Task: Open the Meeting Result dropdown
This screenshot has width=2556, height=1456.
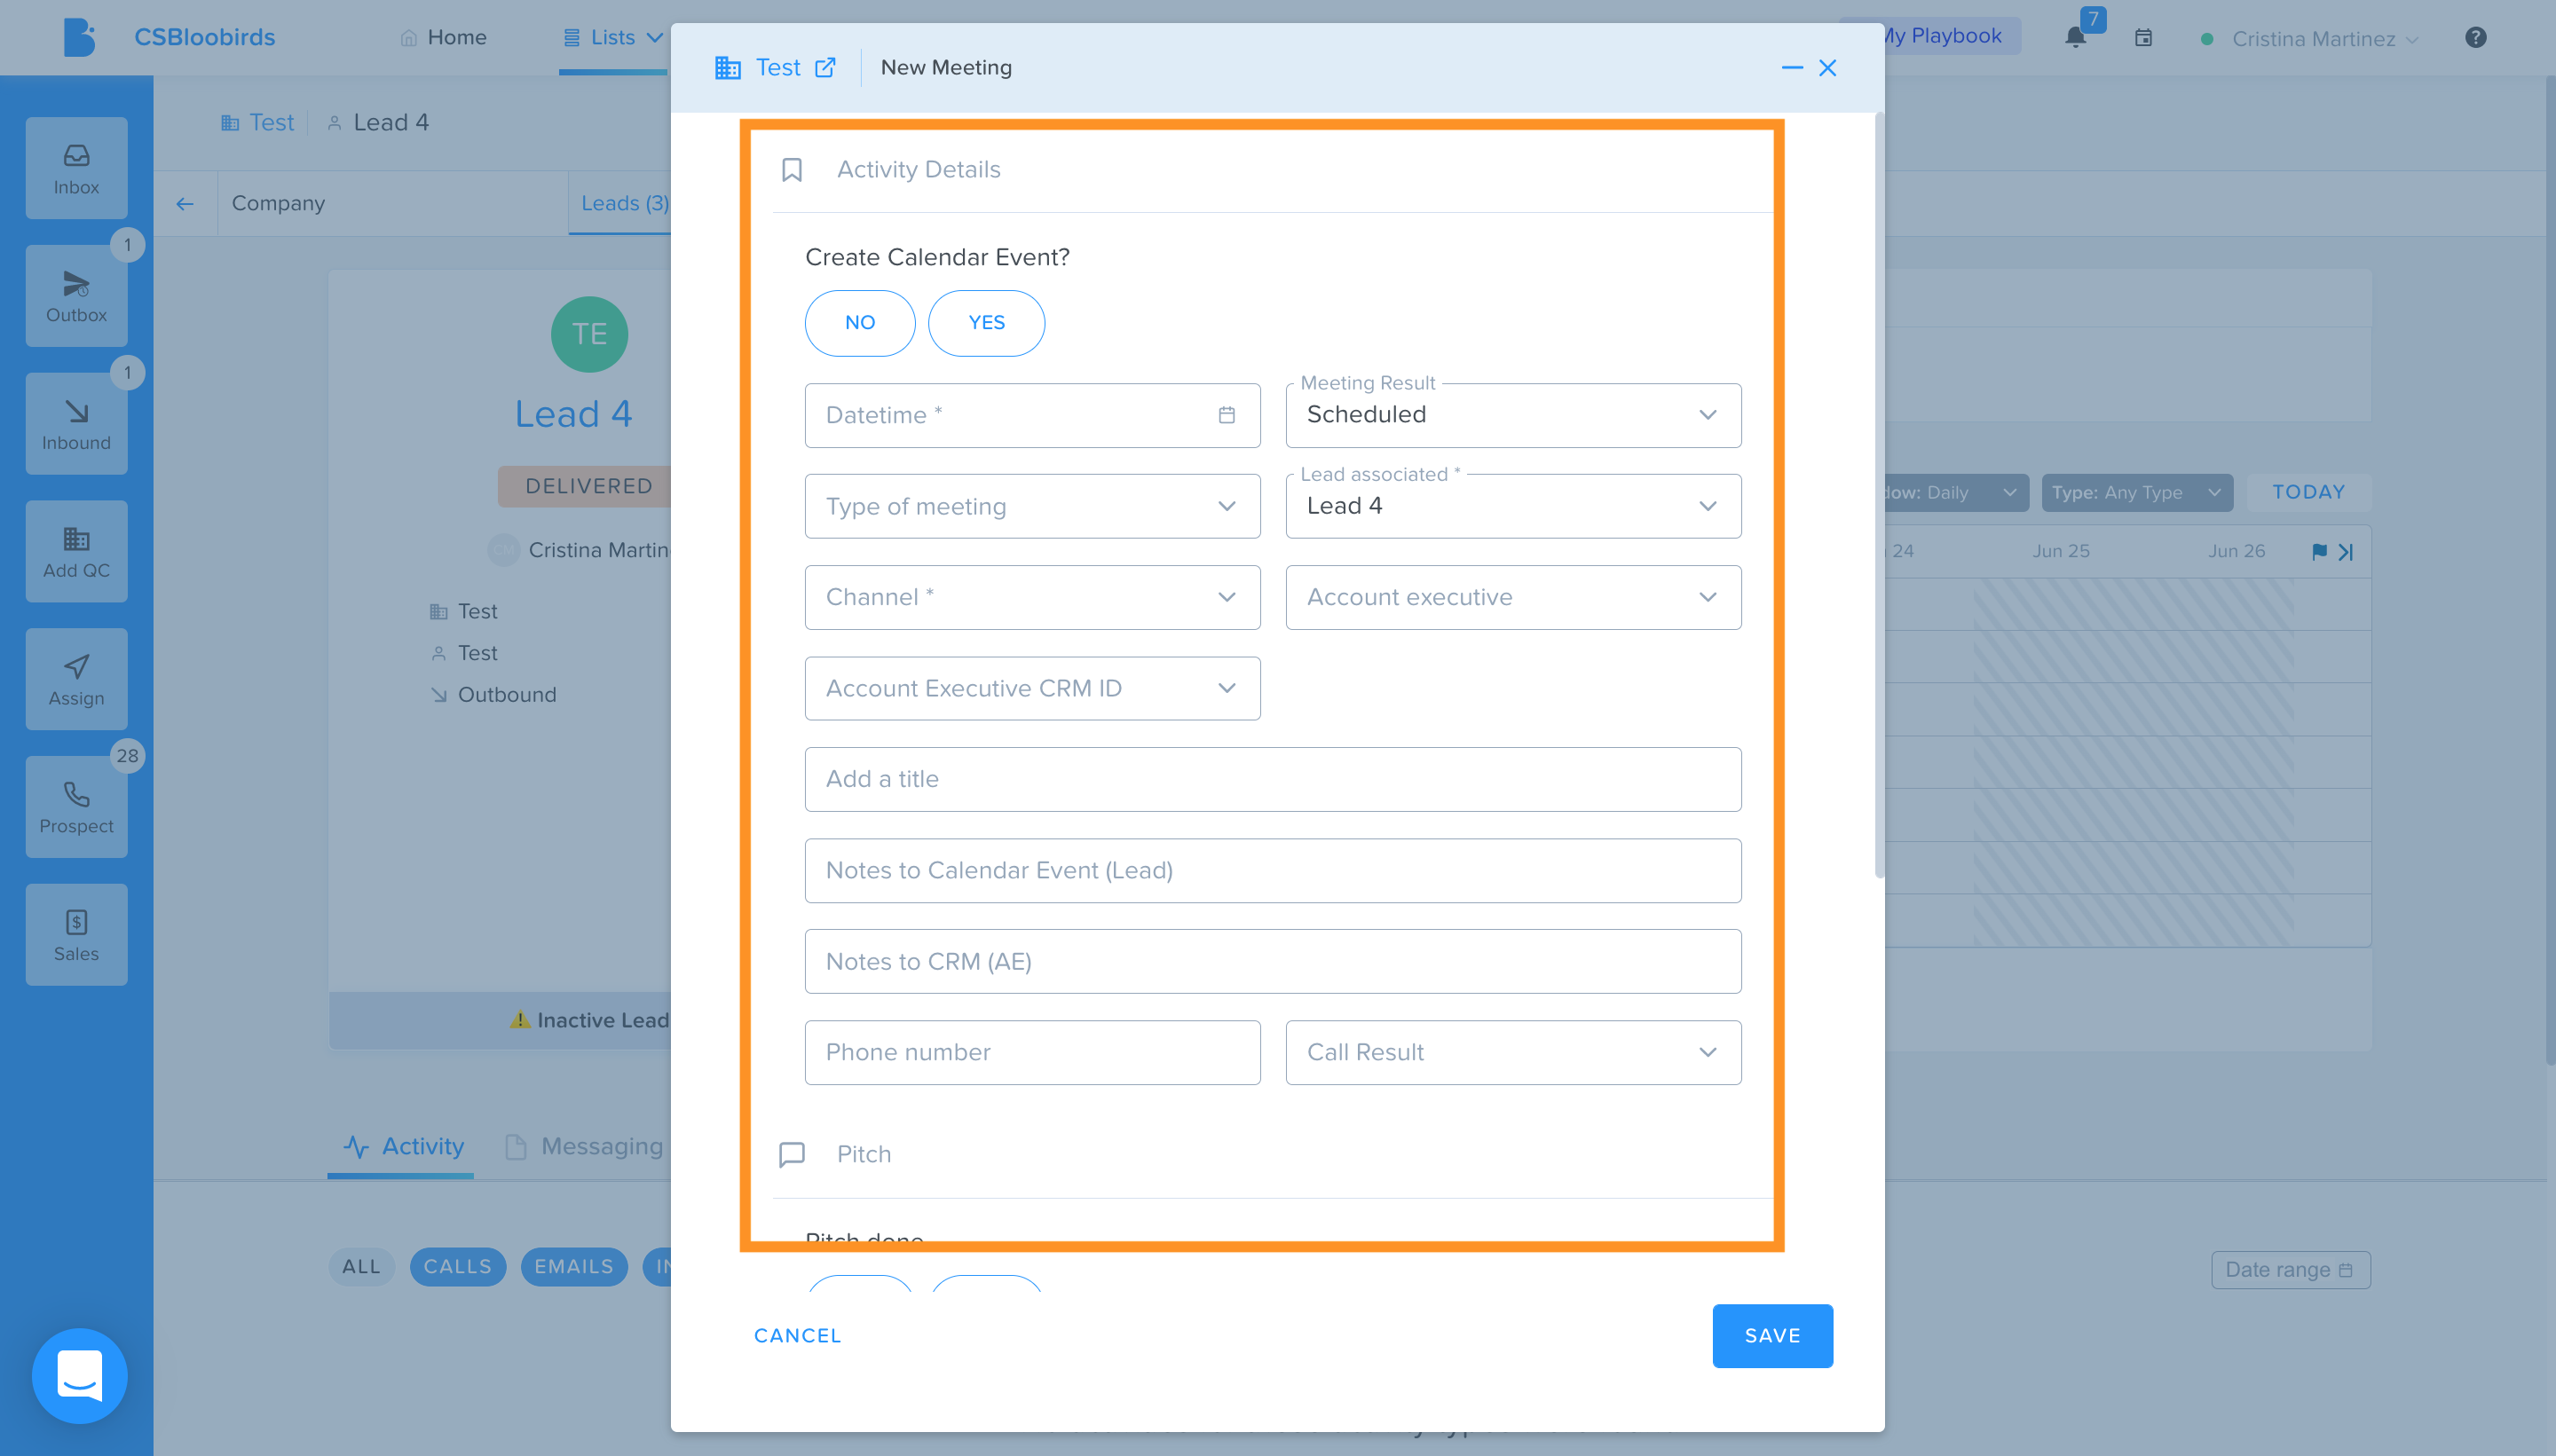Action: coord(1513,415)
